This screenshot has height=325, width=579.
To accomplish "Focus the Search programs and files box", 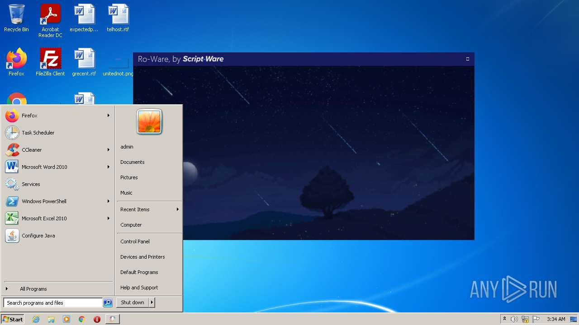I will click(53, 303).
